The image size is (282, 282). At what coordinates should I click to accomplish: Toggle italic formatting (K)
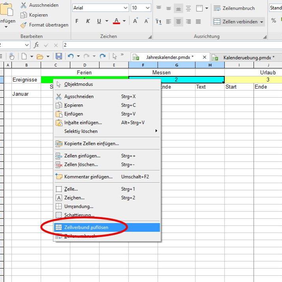pos(88,21)
